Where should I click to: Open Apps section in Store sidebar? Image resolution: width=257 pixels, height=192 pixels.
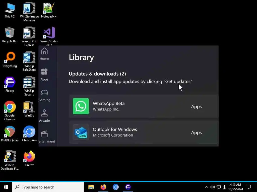coord(44,75)
